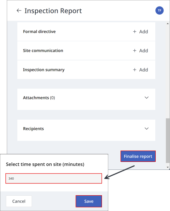Go back using the left arrow icon
The height and width of the screenshot is (211, 170).
(19, 11)
